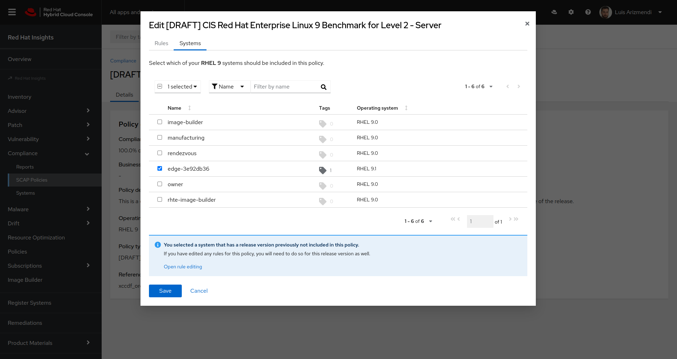Screen dimensions: 677x359
Task: Click the tag icon for manufacturing
Action: [323, 139]
